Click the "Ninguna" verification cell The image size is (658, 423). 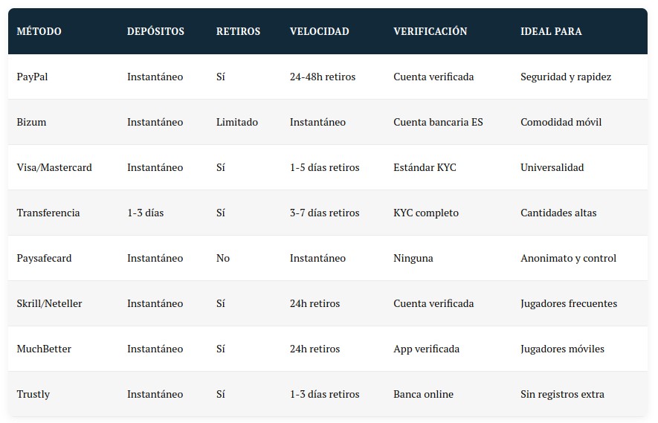point(413,258)
